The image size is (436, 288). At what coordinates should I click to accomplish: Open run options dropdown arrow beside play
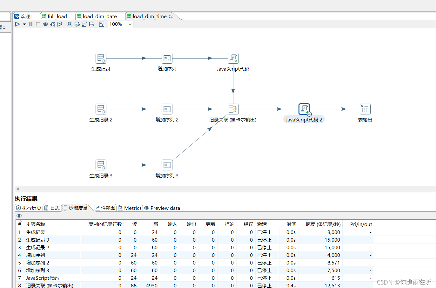(24, 24)
